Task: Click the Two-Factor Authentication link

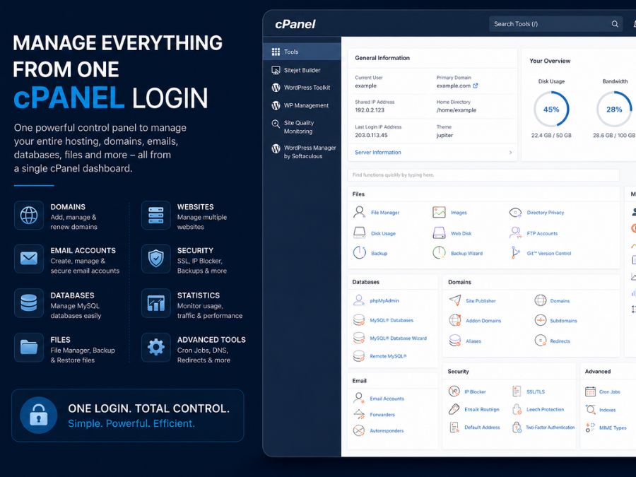Action: pyautogui.click(x=550, y=427)
